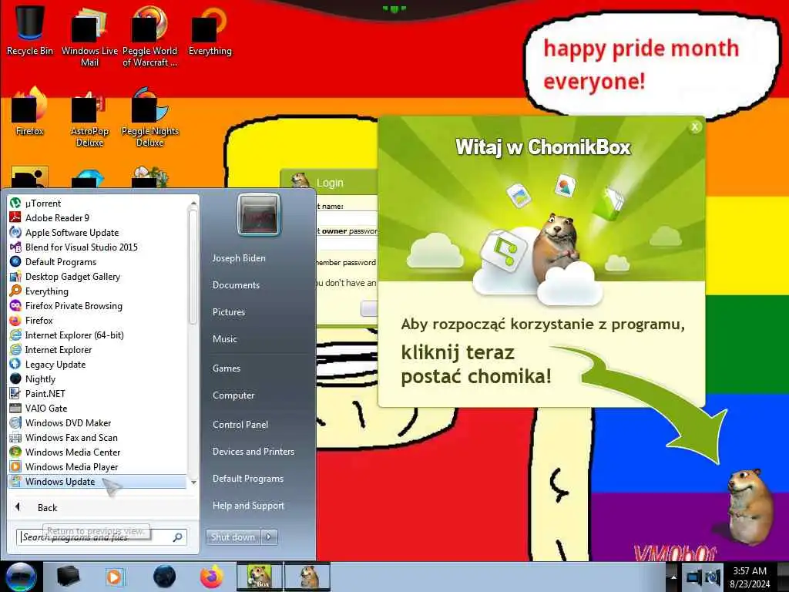Open Paint.NET
The height and width of the screenshot is (592, 789).
pyautogui.click(x=97, y=394)
